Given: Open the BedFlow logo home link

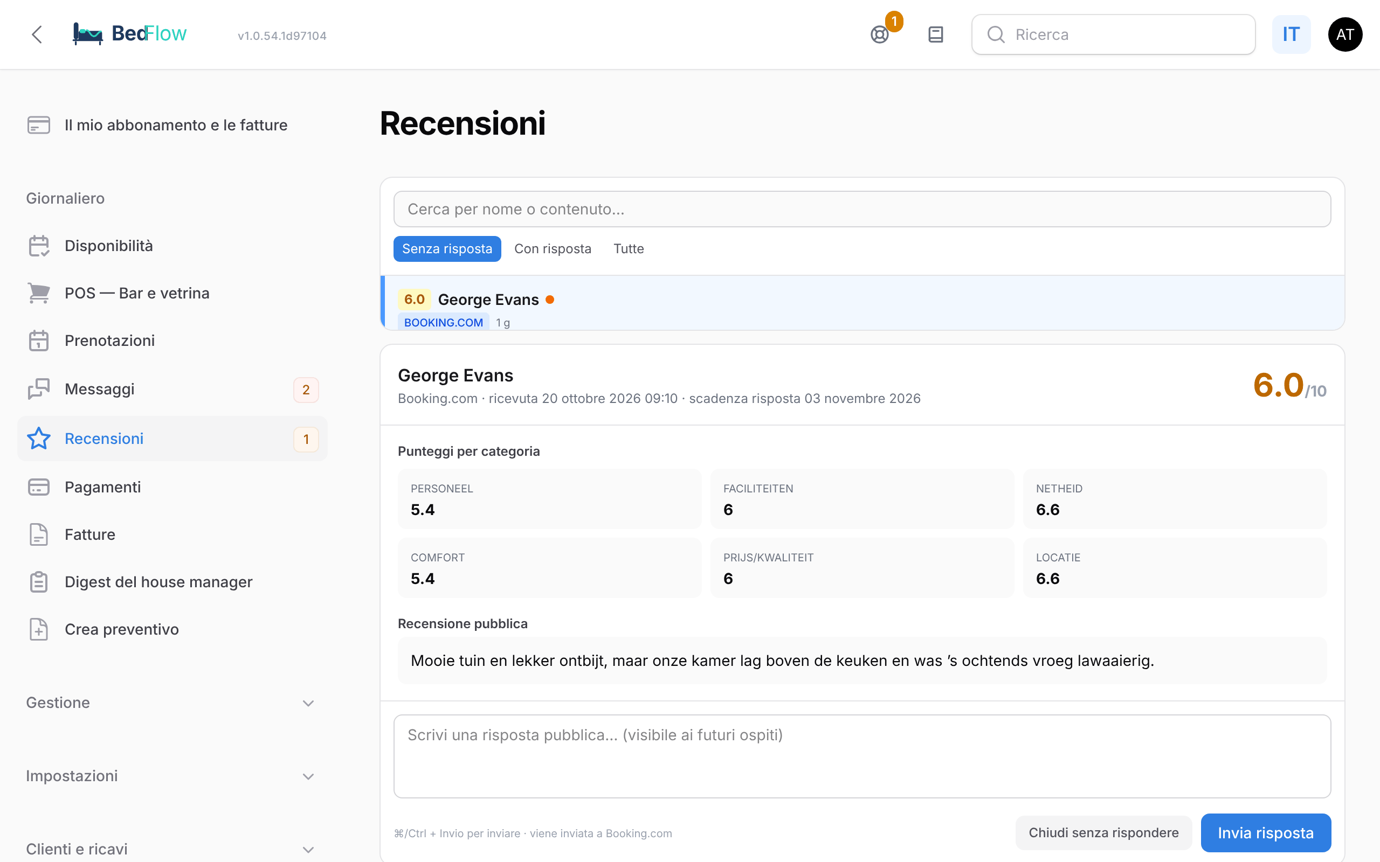Looking at the screenshot, I should [129, 34].
